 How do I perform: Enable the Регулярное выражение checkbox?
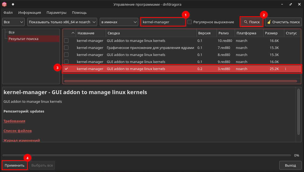190,22
